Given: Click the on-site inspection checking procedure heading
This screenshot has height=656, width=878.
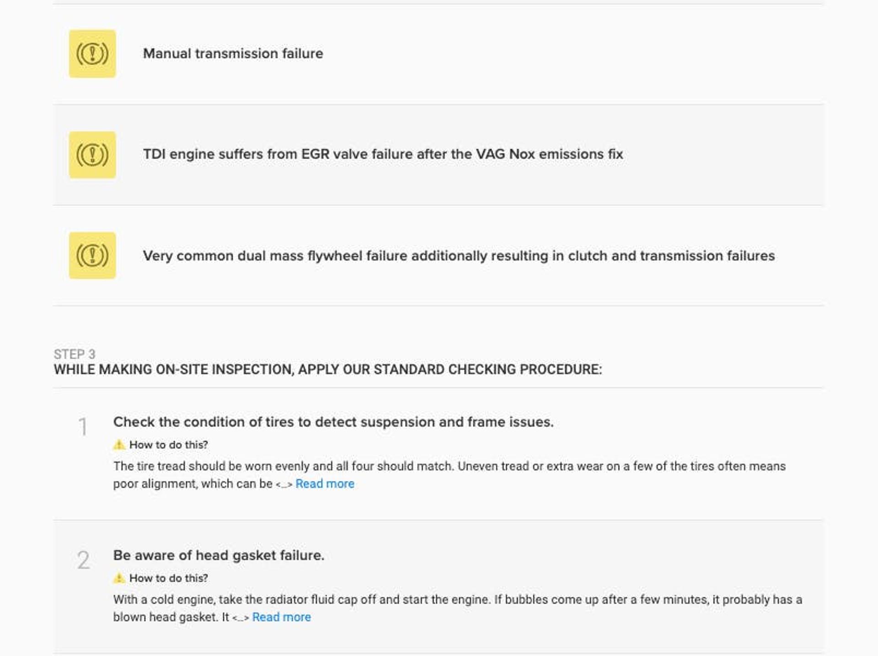Looking at the screenshot, I should (327, 369).
